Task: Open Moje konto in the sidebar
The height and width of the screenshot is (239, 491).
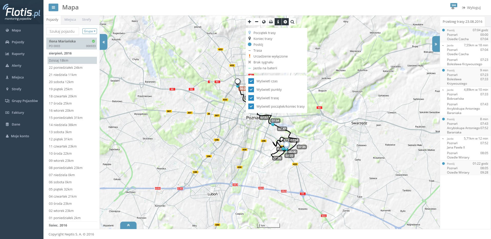Action: (20, 136)
